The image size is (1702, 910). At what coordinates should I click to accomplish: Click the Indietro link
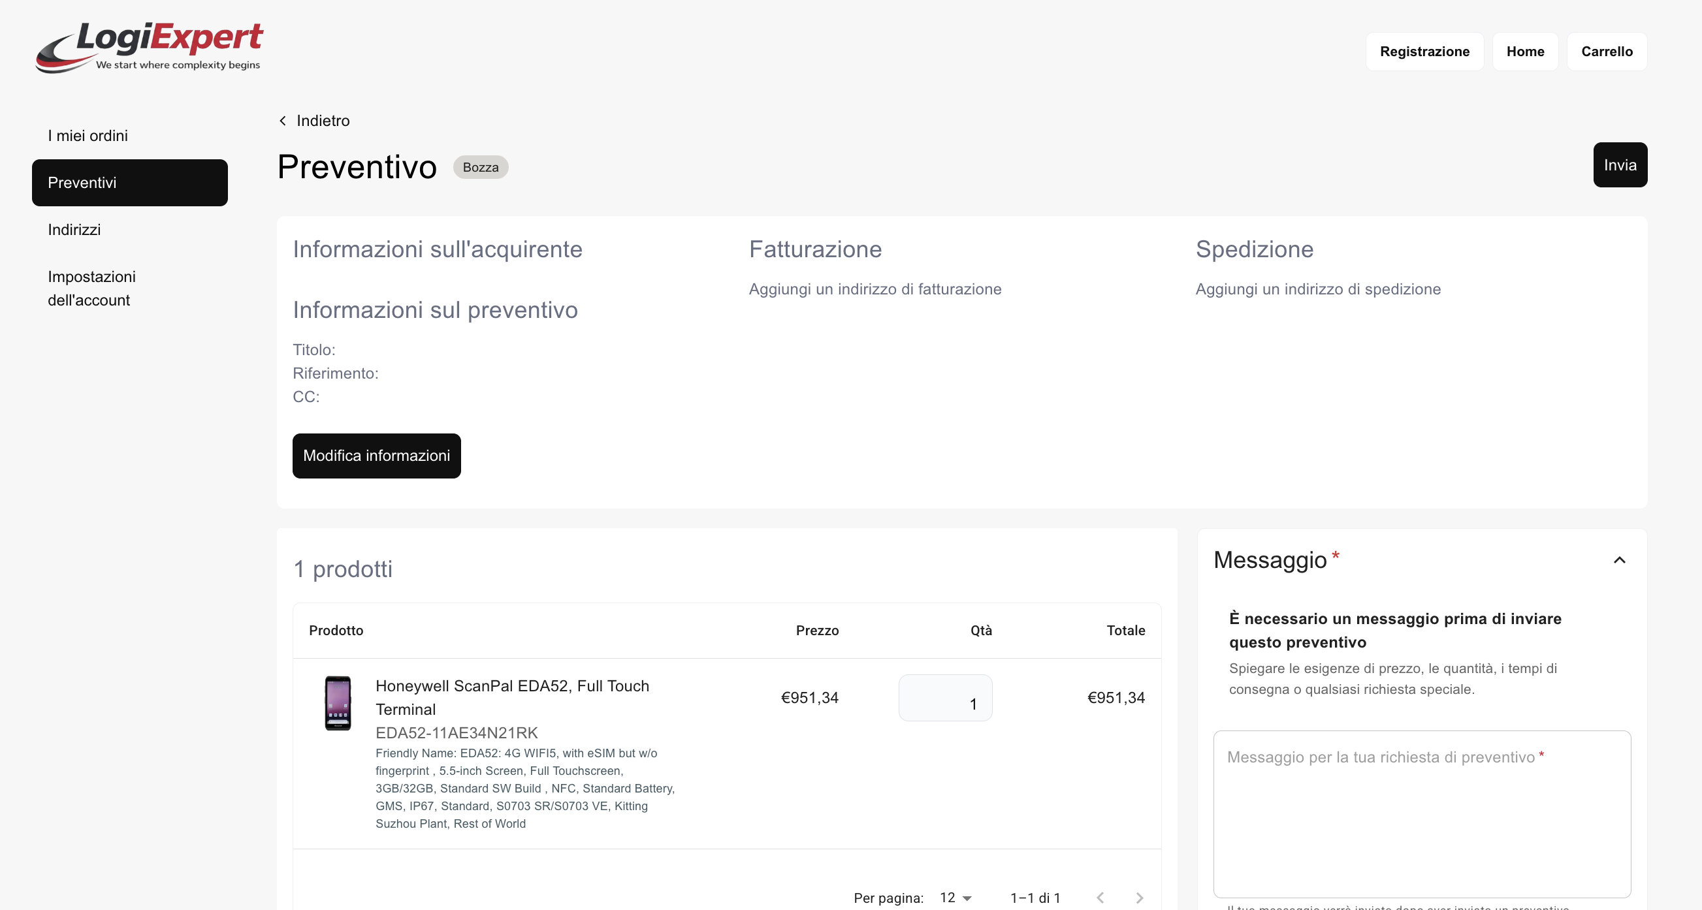(323, 121)
